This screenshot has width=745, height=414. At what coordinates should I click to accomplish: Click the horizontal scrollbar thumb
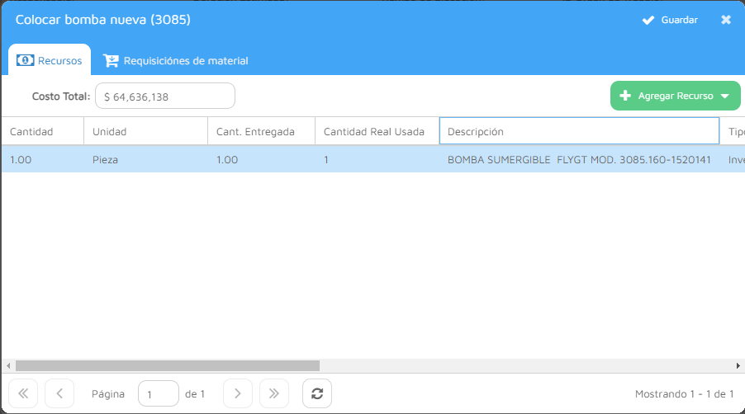click(167, 365)
